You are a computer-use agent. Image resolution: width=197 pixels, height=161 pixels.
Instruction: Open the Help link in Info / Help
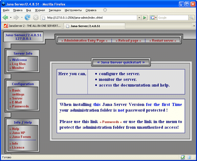(14, 129)
